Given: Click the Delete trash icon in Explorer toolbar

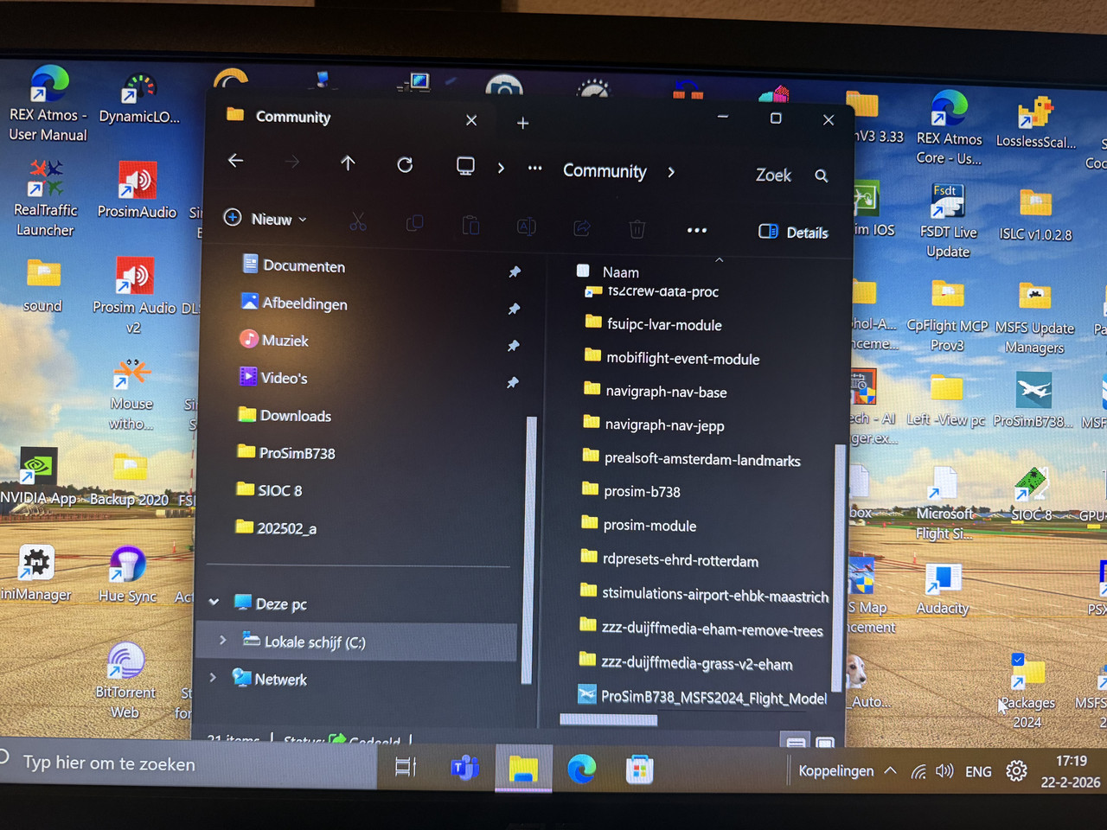Looking at the screenshot, I should tap(637, 229).
